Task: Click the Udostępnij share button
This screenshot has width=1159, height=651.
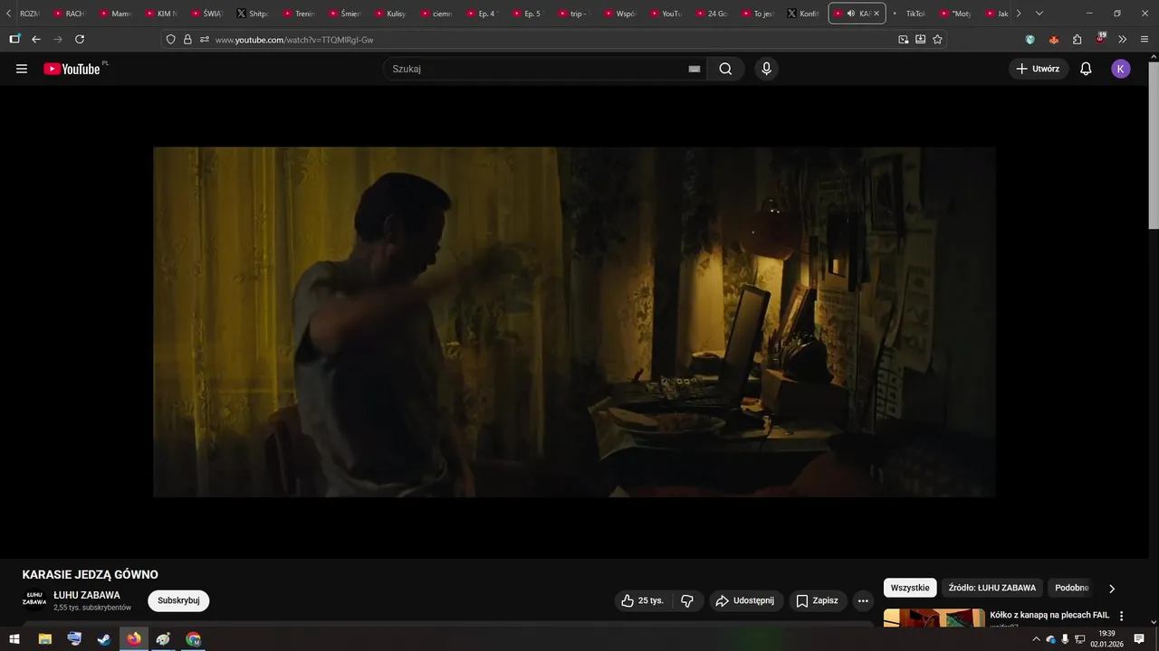Action: click(746, 600)
